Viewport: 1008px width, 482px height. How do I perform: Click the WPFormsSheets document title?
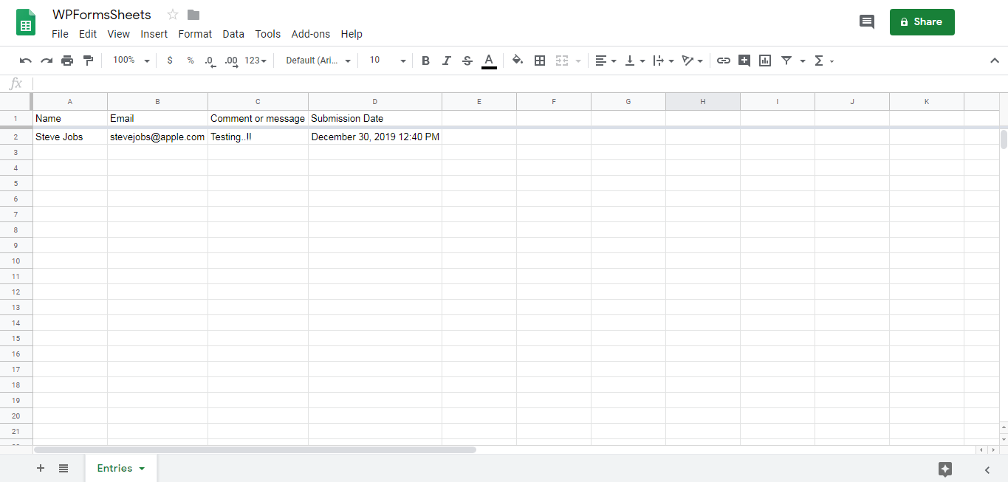click(x=102, y=15)
